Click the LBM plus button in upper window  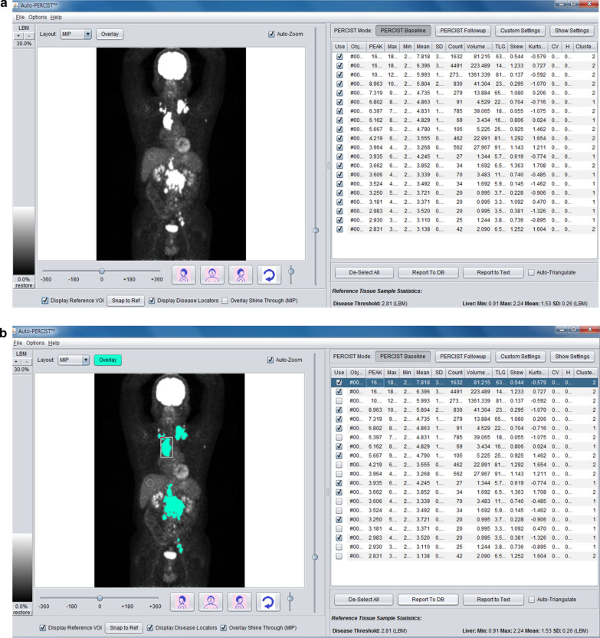[x=19, y=36]
